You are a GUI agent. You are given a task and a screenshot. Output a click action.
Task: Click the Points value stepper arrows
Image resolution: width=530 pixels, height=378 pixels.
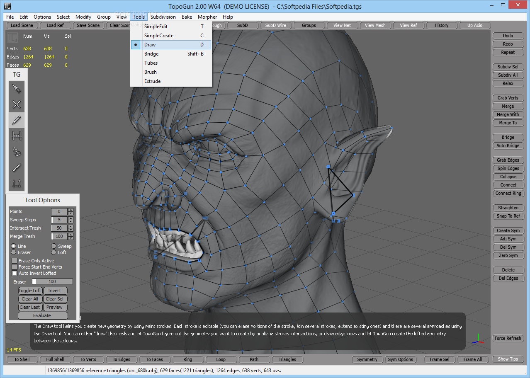point(71,211)
